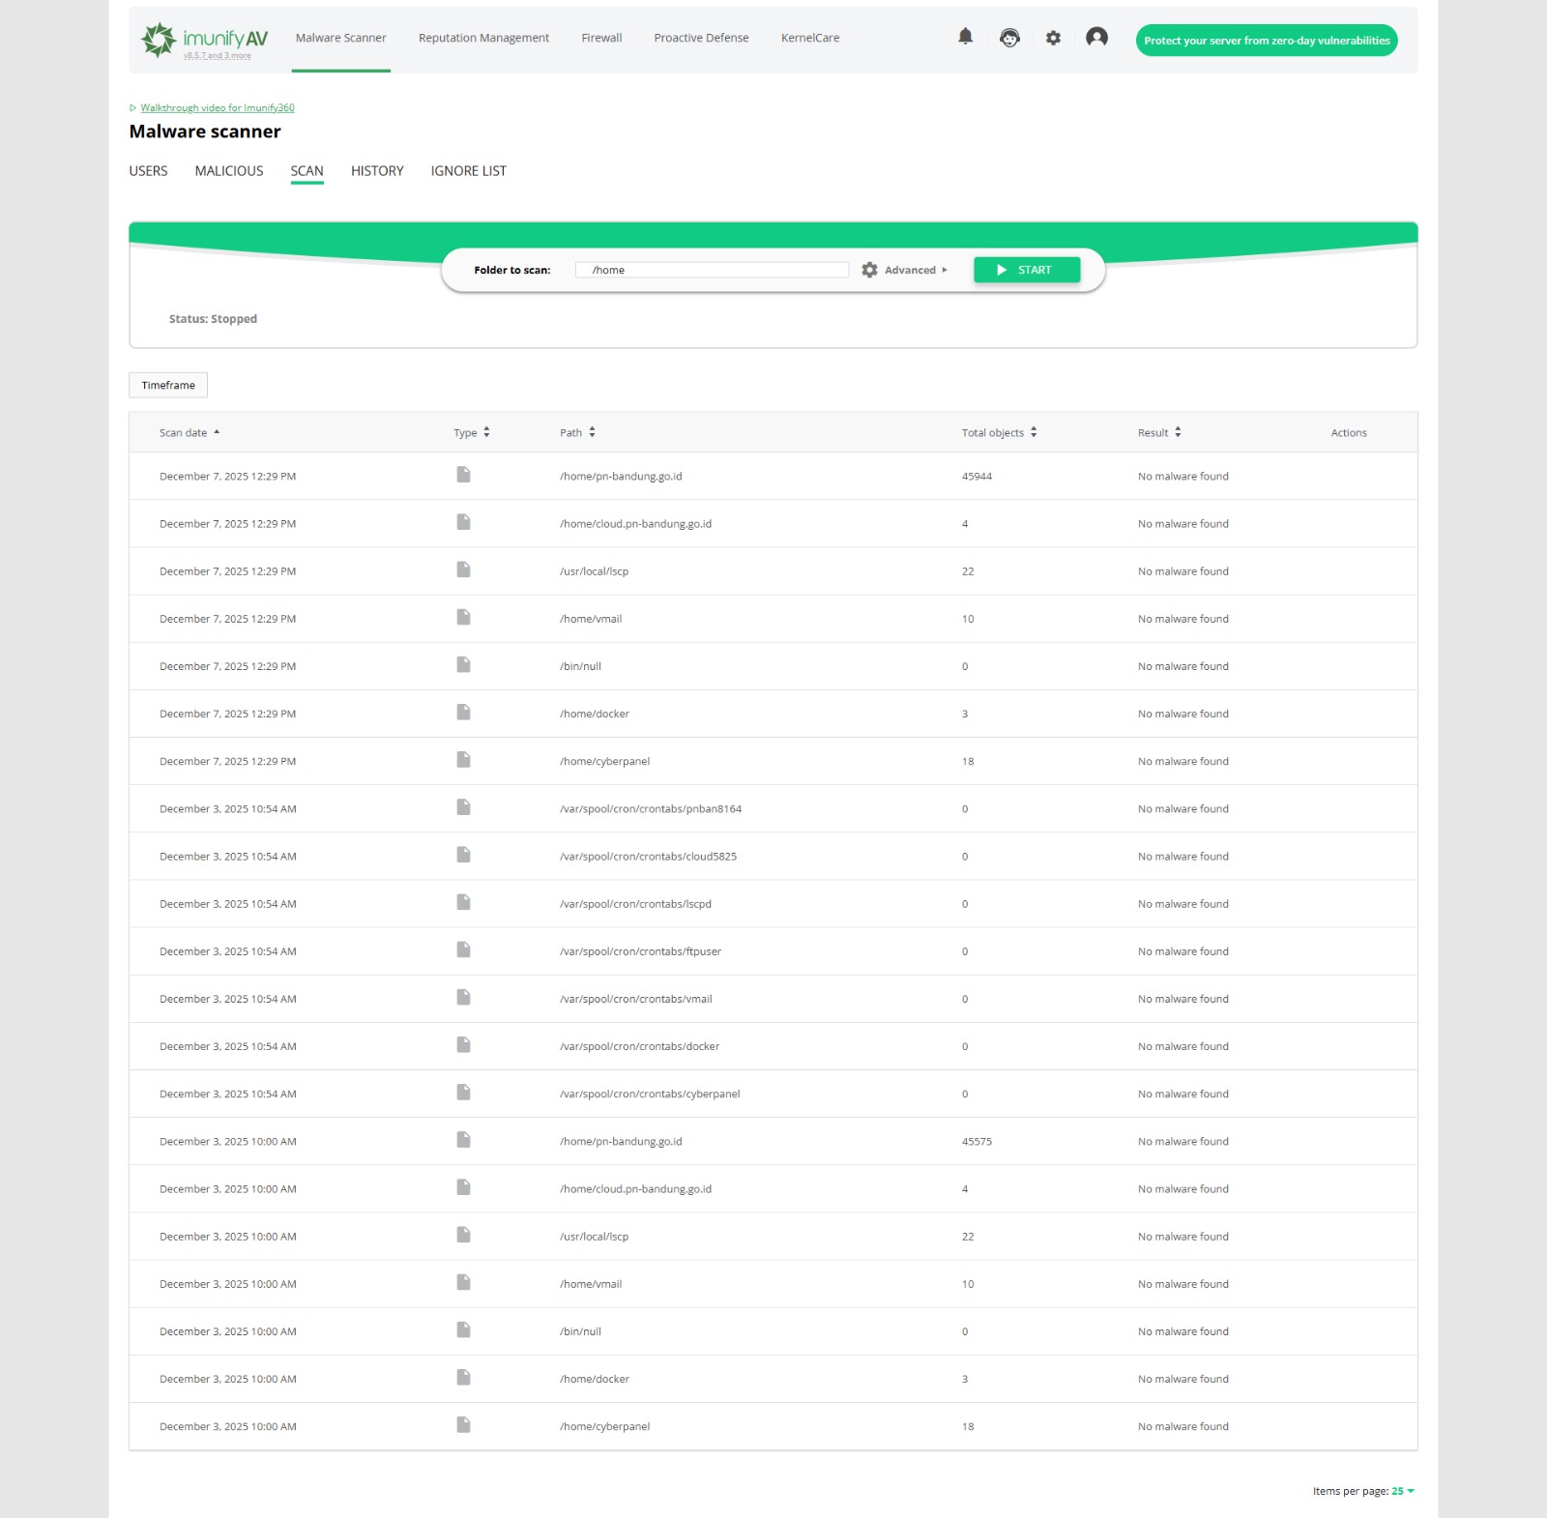This screenshot has height=1518, width=1547.
Task: Click the notifications bell icon
Action: [x=965, y=37]
